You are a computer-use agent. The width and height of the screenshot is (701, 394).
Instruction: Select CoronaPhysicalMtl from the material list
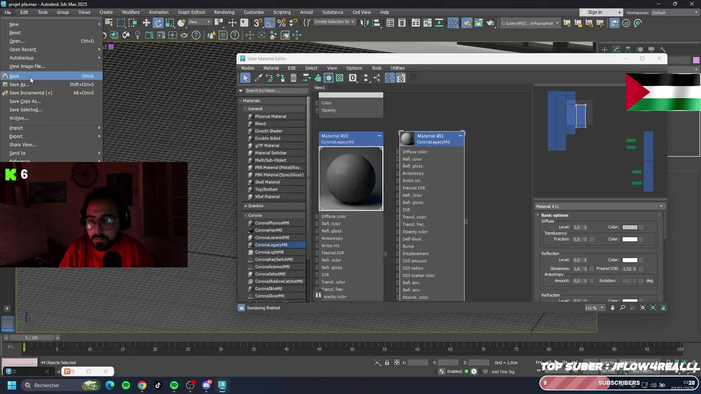coord(272,223)
